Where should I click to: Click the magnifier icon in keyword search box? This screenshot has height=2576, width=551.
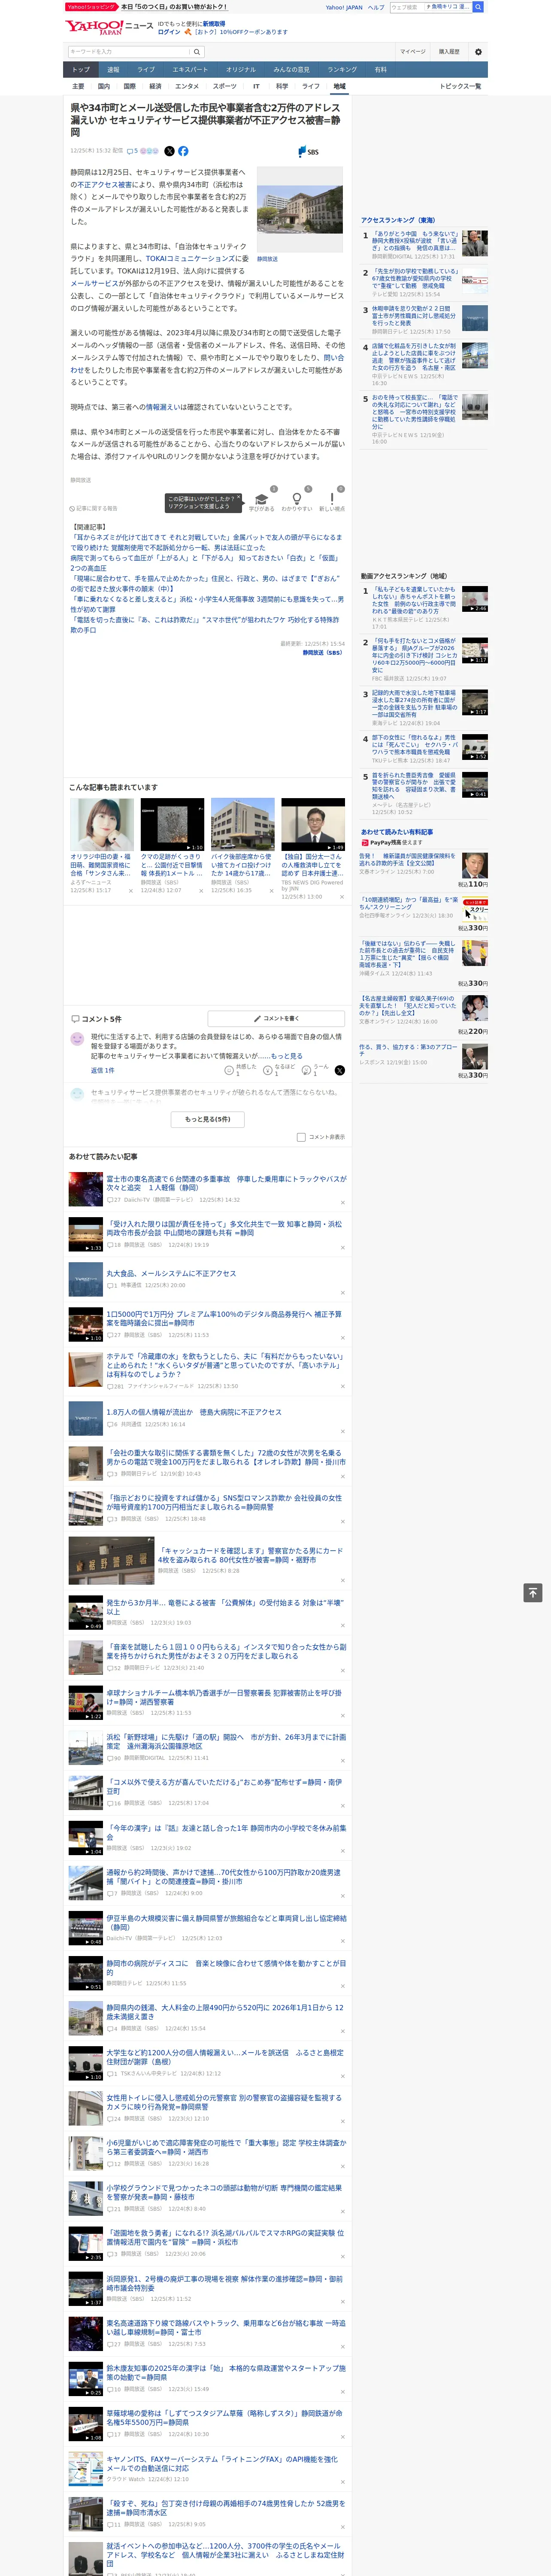point(197,52)
